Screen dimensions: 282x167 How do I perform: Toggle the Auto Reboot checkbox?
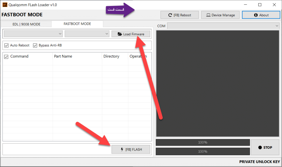7,45
